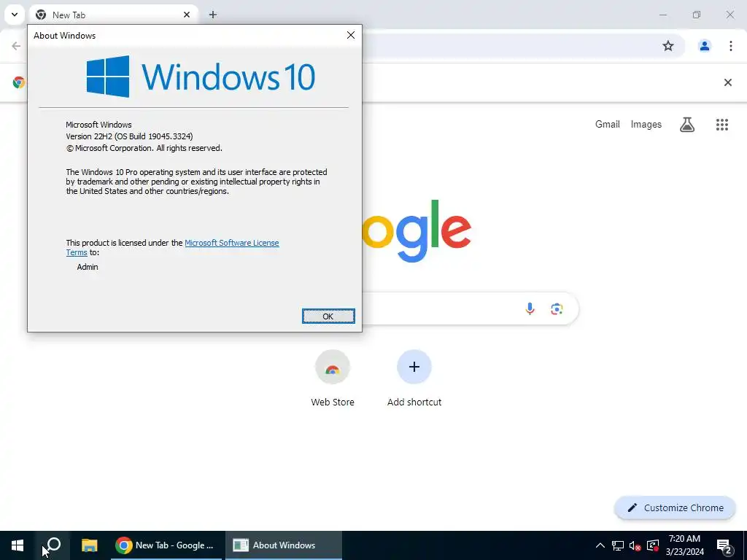The image size is (747, 560).
Task: Search by image with the Lens icon
Action: pyautogui.click(x=557, y=309)
